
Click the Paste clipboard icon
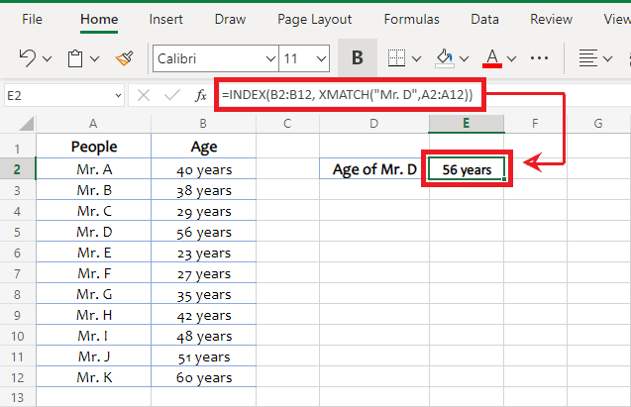point(75,58)
